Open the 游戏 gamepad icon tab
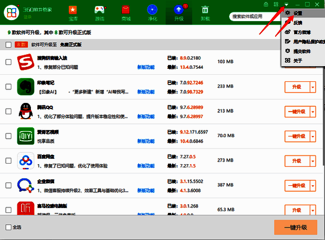This screenshot has height=240, width=325. tap(100, 13)
